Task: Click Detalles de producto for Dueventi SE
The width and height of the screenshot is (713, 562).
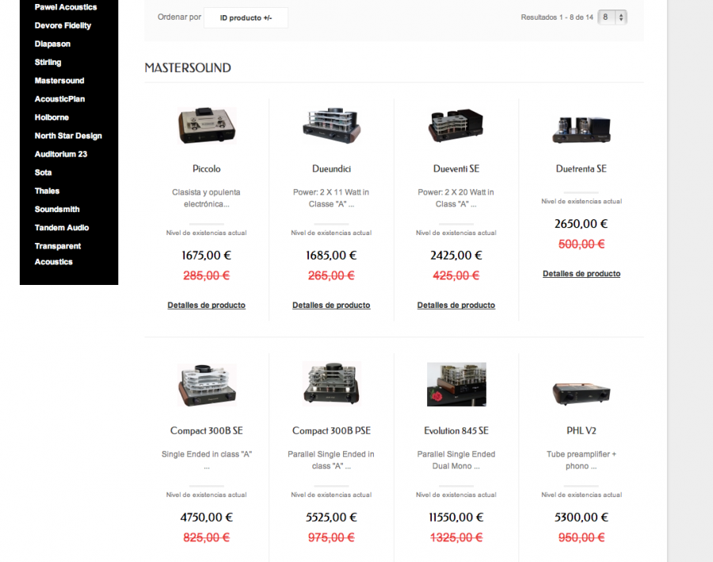Action: click(x=456, y=306)
